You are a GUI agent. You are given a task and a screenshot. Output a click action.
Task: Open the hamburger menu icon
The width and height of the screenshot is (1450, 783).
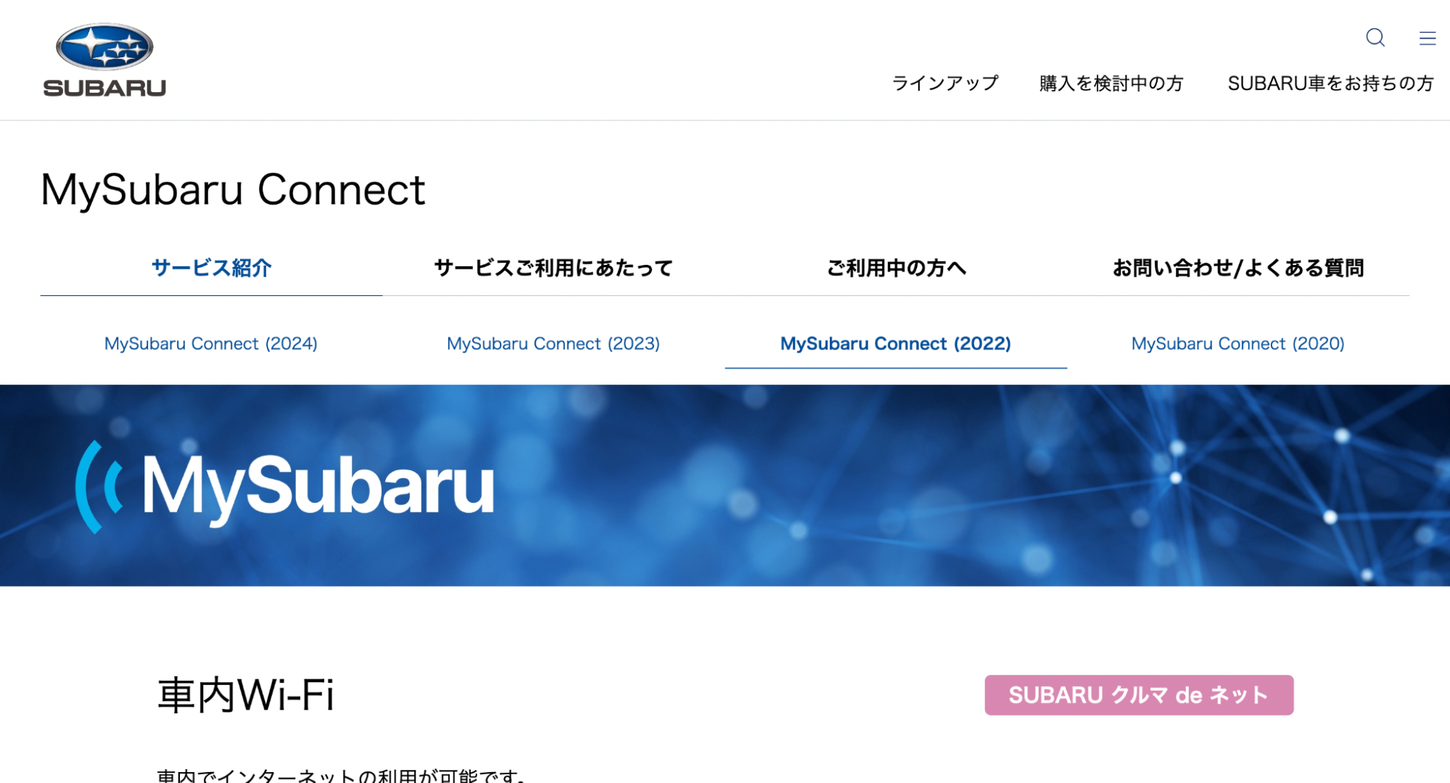coord(1428,38)
